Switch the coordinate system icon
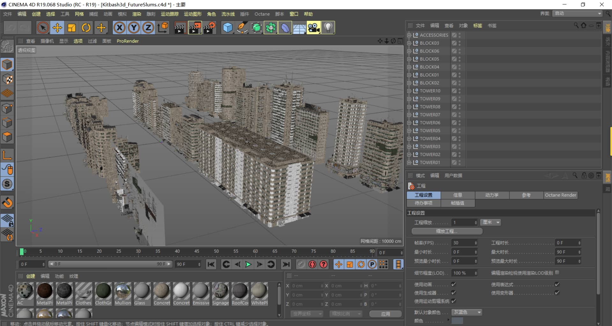612x326 pixels. (163, 28)
